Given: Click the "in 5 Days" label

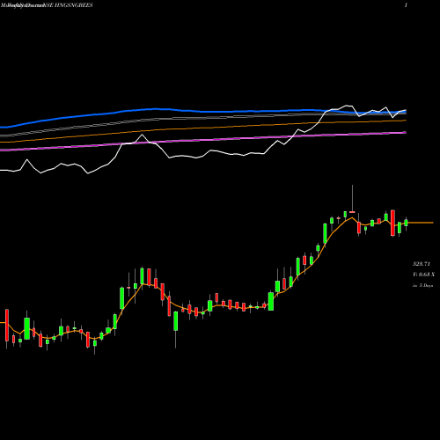Looking at the screenshot, I should click(422, 285).
